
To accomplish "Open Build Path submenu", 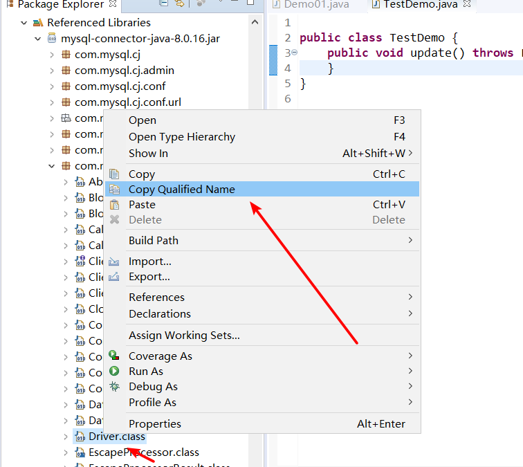I will (x=262, y=241).
